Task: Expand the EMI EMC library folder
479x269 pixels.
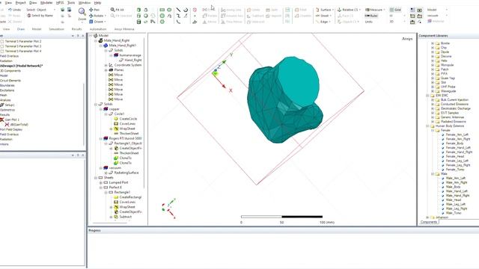Action: click(x=427, y=96)
